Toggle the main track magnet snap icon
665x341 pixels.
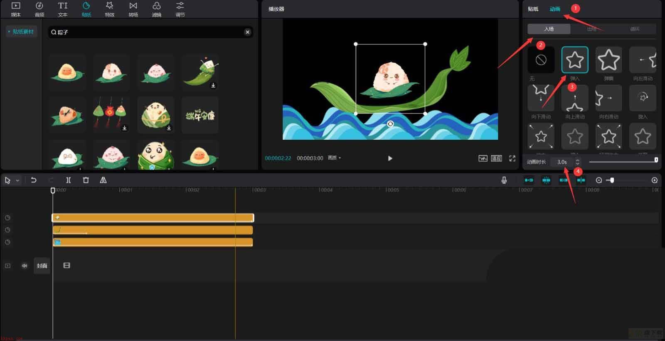[x=529, y=180]
